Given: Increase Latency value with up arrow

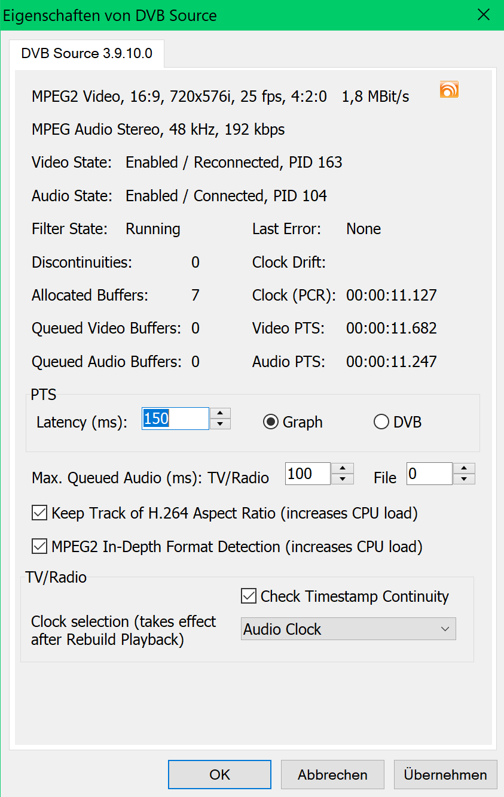Looking at the screenshot, I should coord(221,413).
